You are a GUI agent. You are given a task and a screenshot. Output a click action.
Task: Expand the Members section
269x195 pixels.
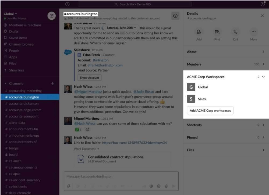(226, 64)
